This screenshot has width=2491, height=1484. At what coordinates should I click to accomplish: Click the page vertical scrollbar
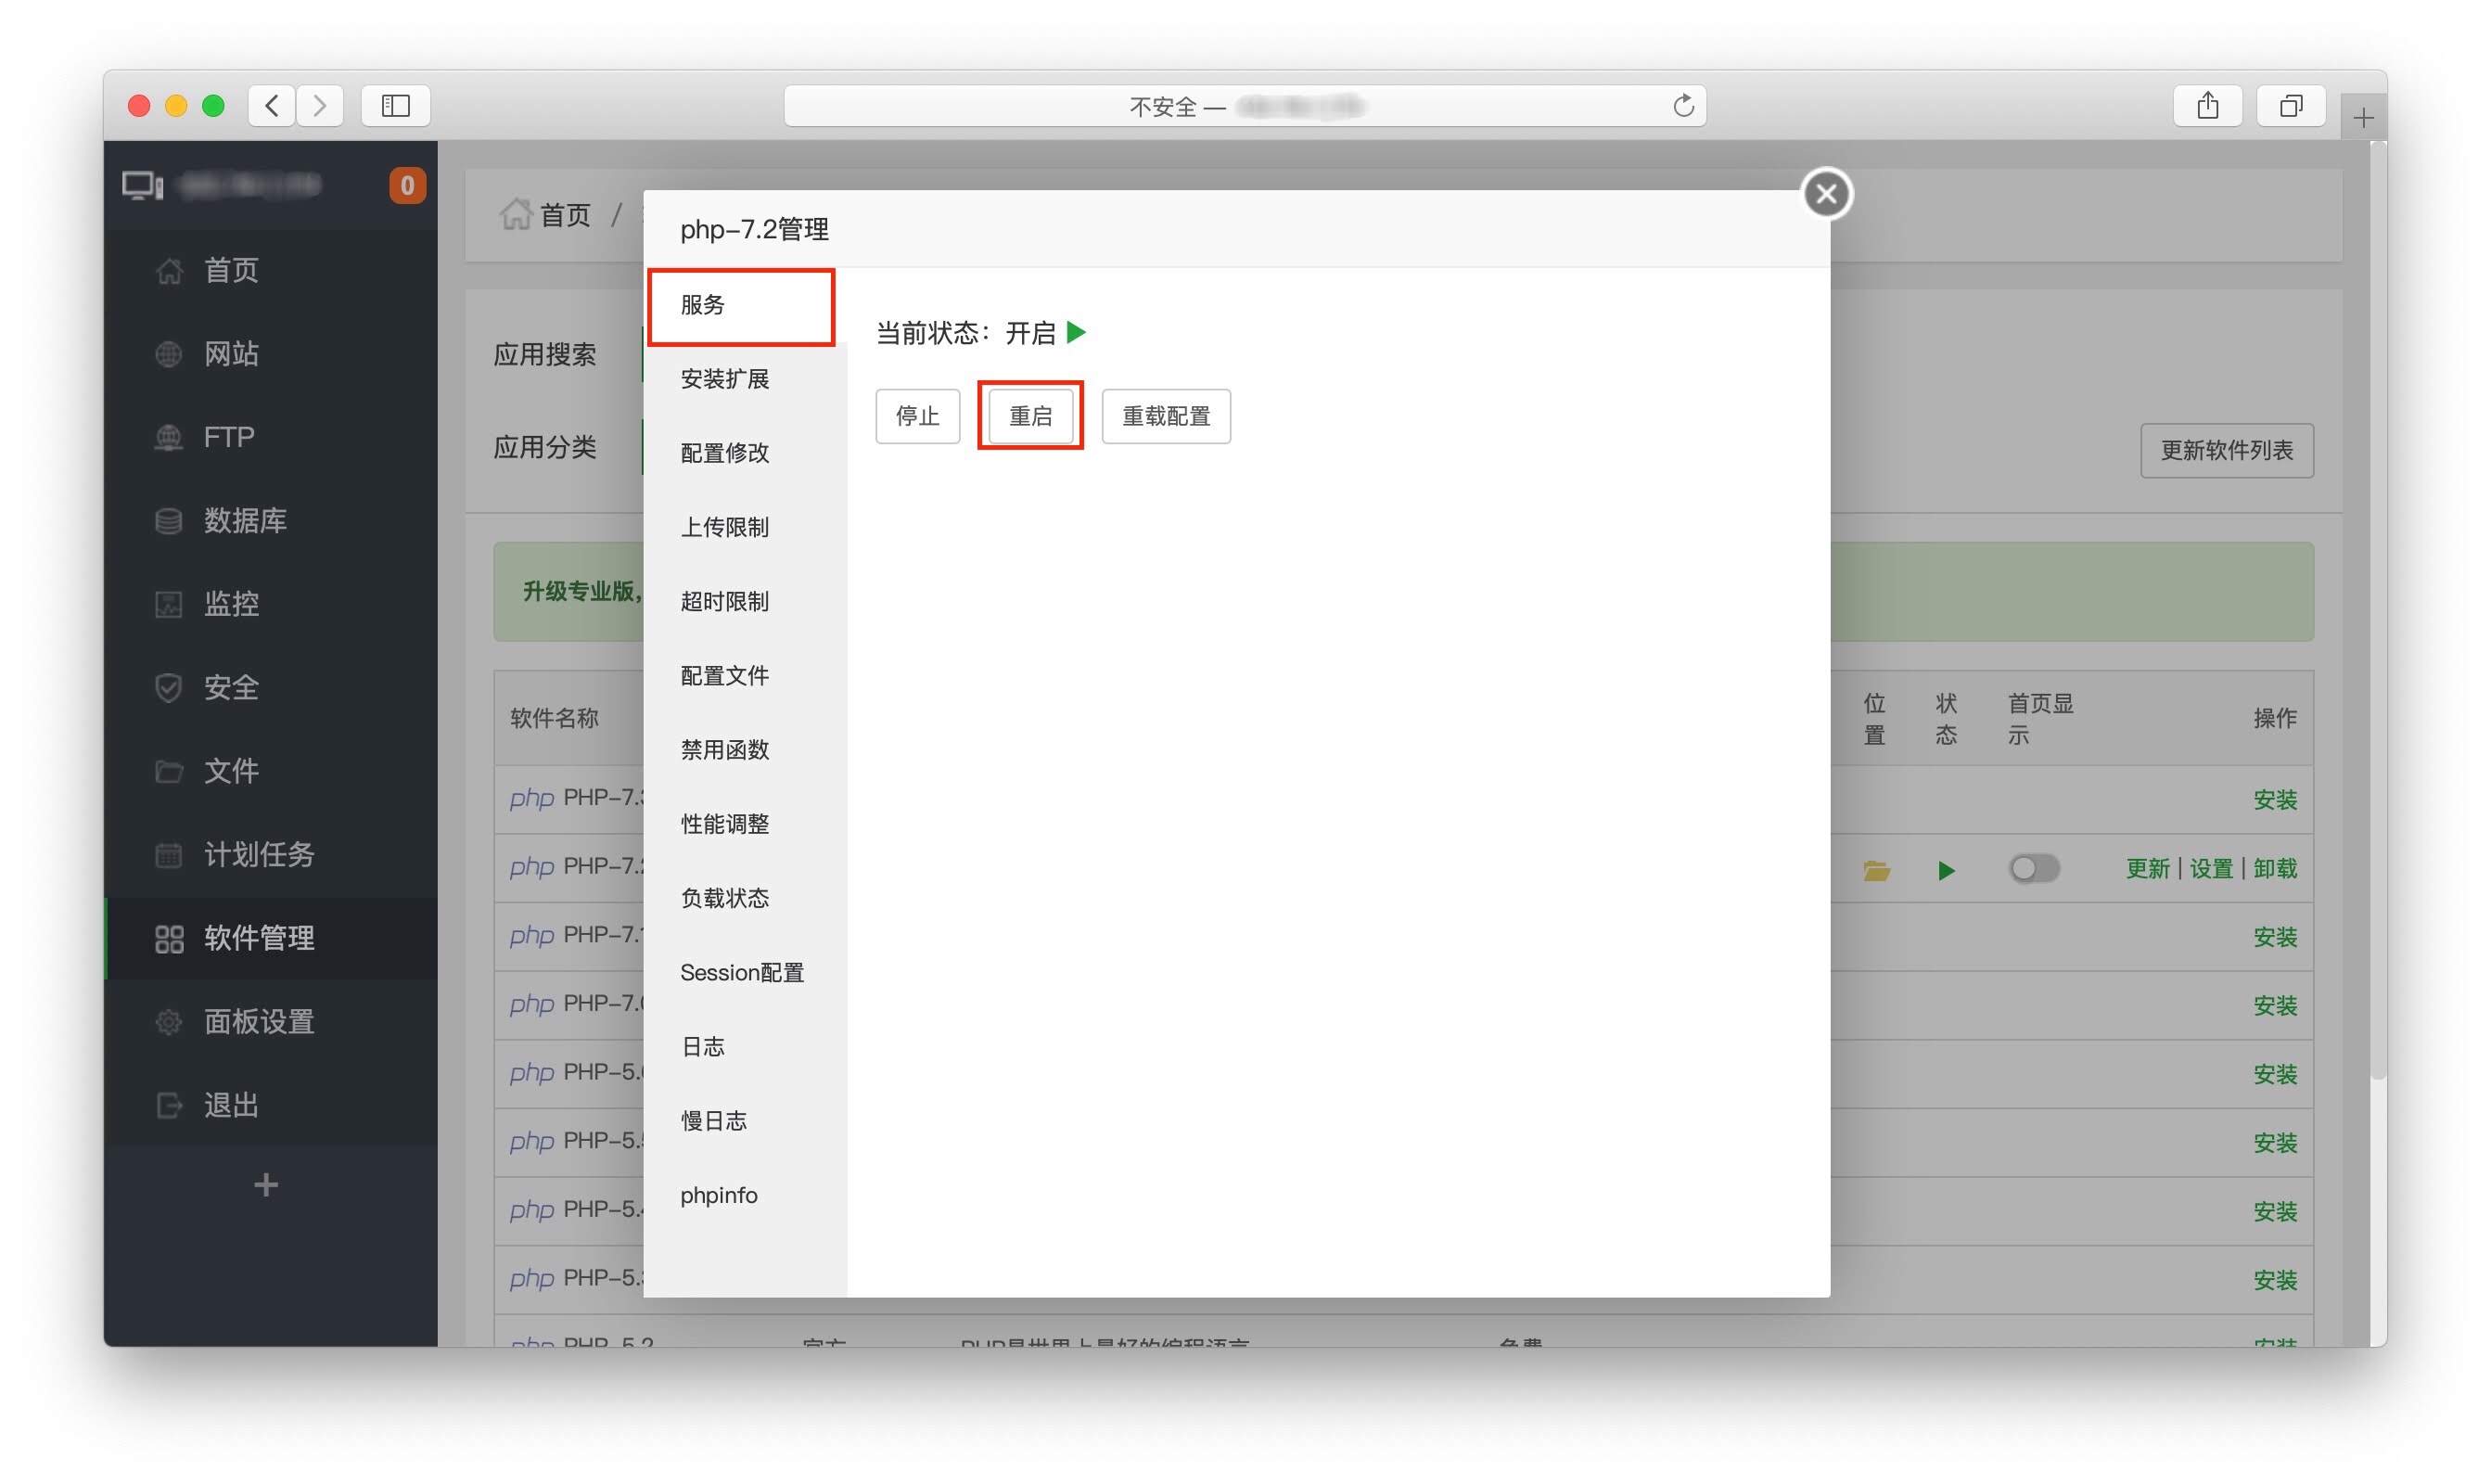click(x=2378, y=610)
